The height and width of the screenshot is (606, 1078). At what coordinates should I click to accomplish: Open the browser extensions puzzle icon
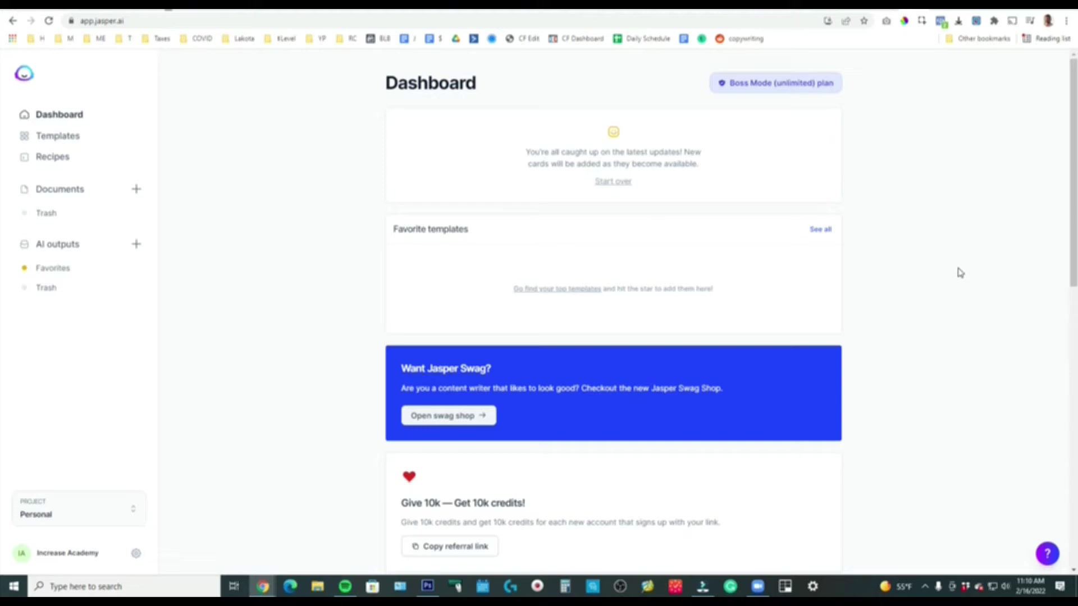pos(994,21)
